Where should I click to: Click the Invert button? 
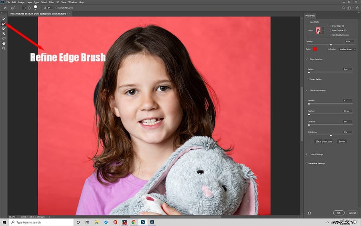click(x=342, y=141)
